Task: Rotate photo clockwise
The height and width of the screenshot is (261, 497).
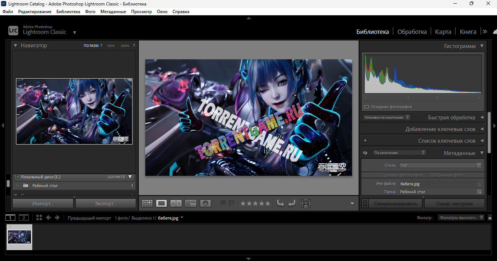Action: (x=292, y=203)
